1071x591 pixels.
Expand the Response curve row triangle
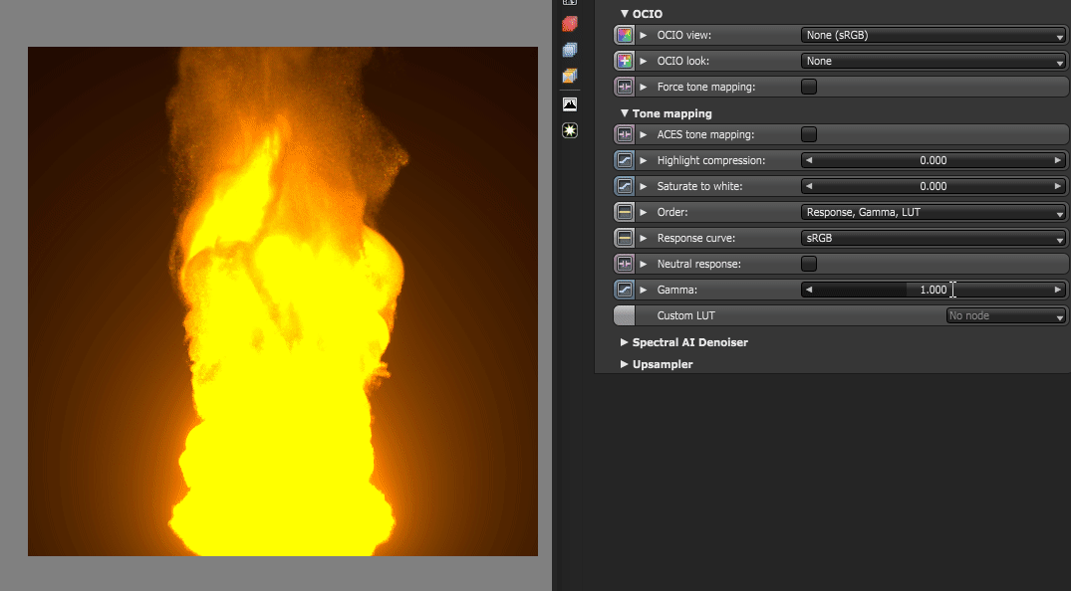(x=644, y=238)
